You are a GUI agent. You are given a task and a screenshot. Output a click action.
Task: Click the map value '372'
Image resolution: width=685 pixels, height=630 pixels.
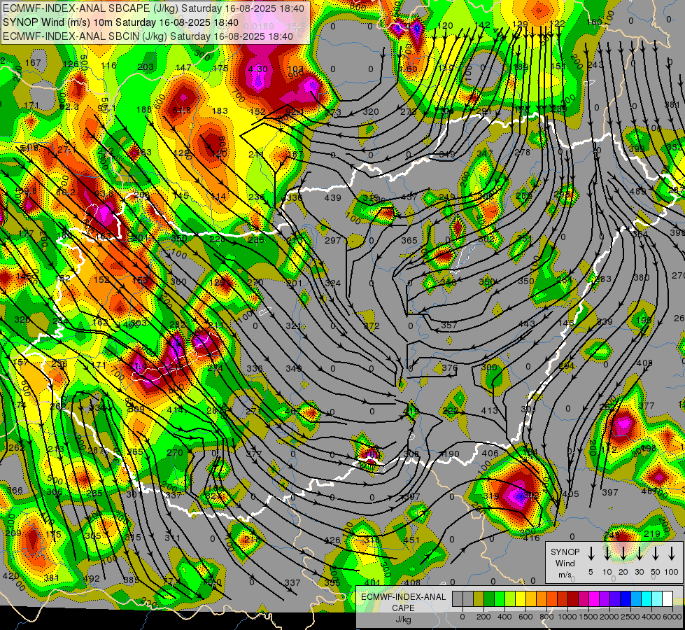point(372,325)
